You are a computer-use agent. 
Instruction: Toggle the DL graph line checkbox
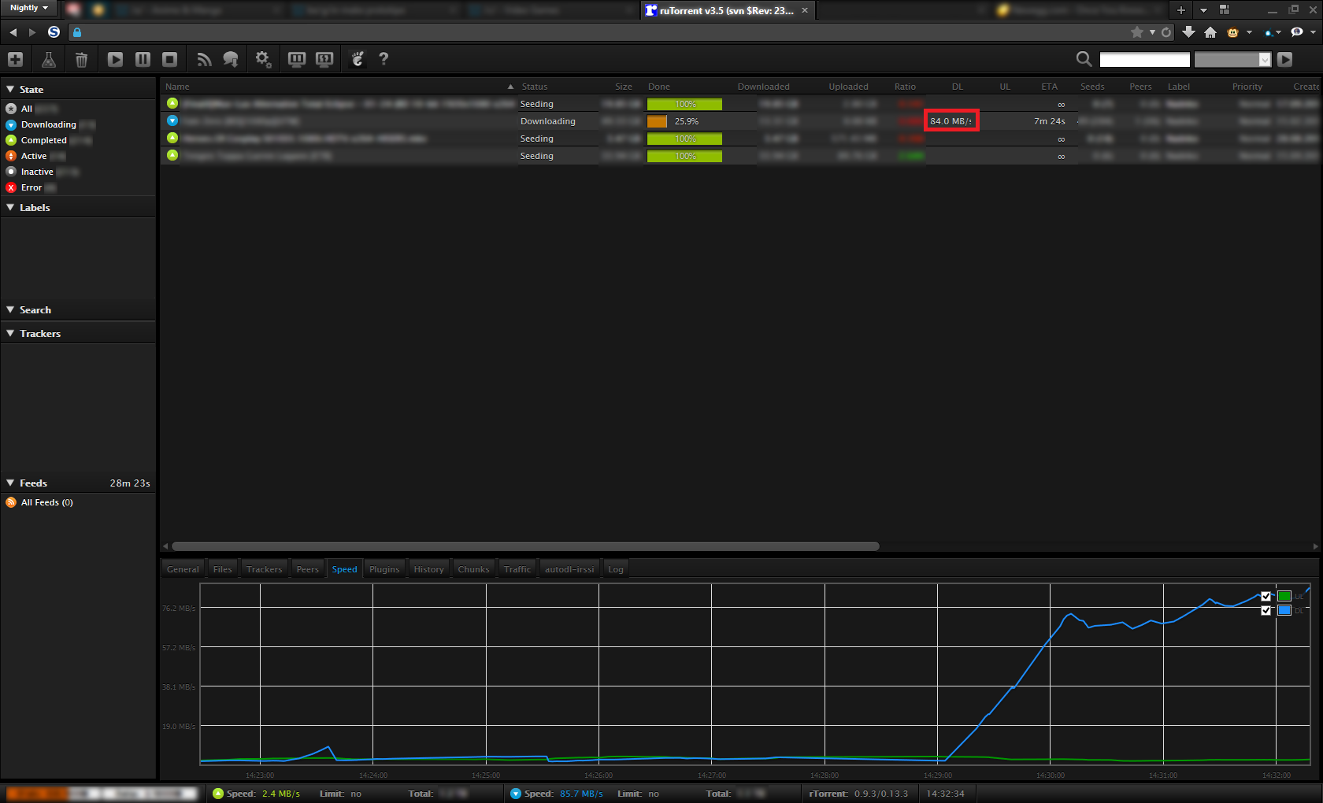[1266, 610]
